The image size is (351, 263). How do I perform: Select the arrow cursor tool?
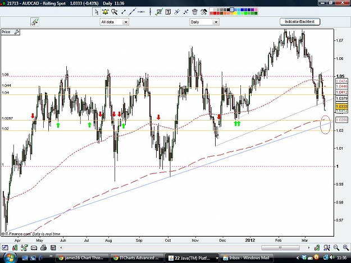tap(97, 12)
